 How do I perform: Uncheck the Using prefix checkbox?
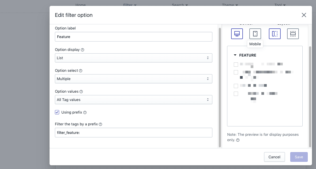57,112
